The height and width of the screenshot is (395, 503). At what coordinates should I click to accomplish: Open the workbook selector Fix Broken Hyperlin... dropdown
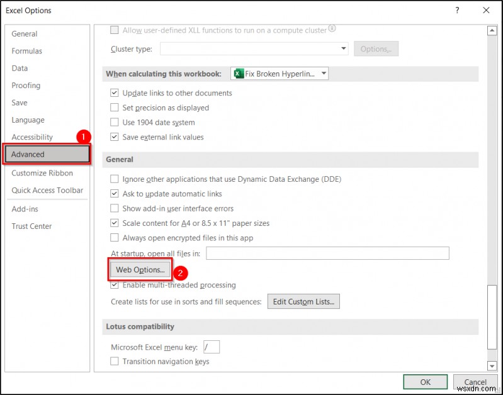pyautogui.click(x=280, y=74)
